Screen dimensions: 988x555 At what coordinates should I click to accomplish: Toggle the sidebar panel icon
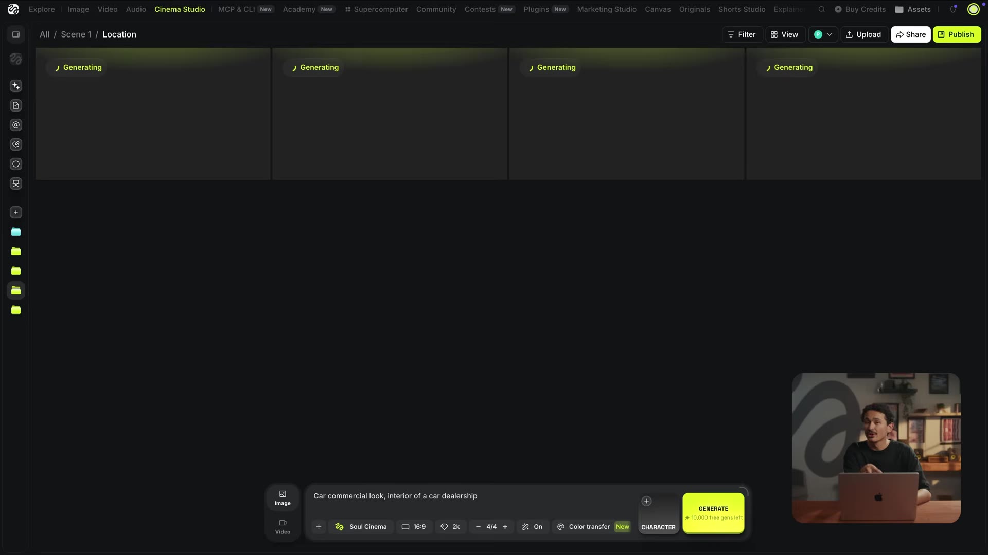(x=16, y=34)
